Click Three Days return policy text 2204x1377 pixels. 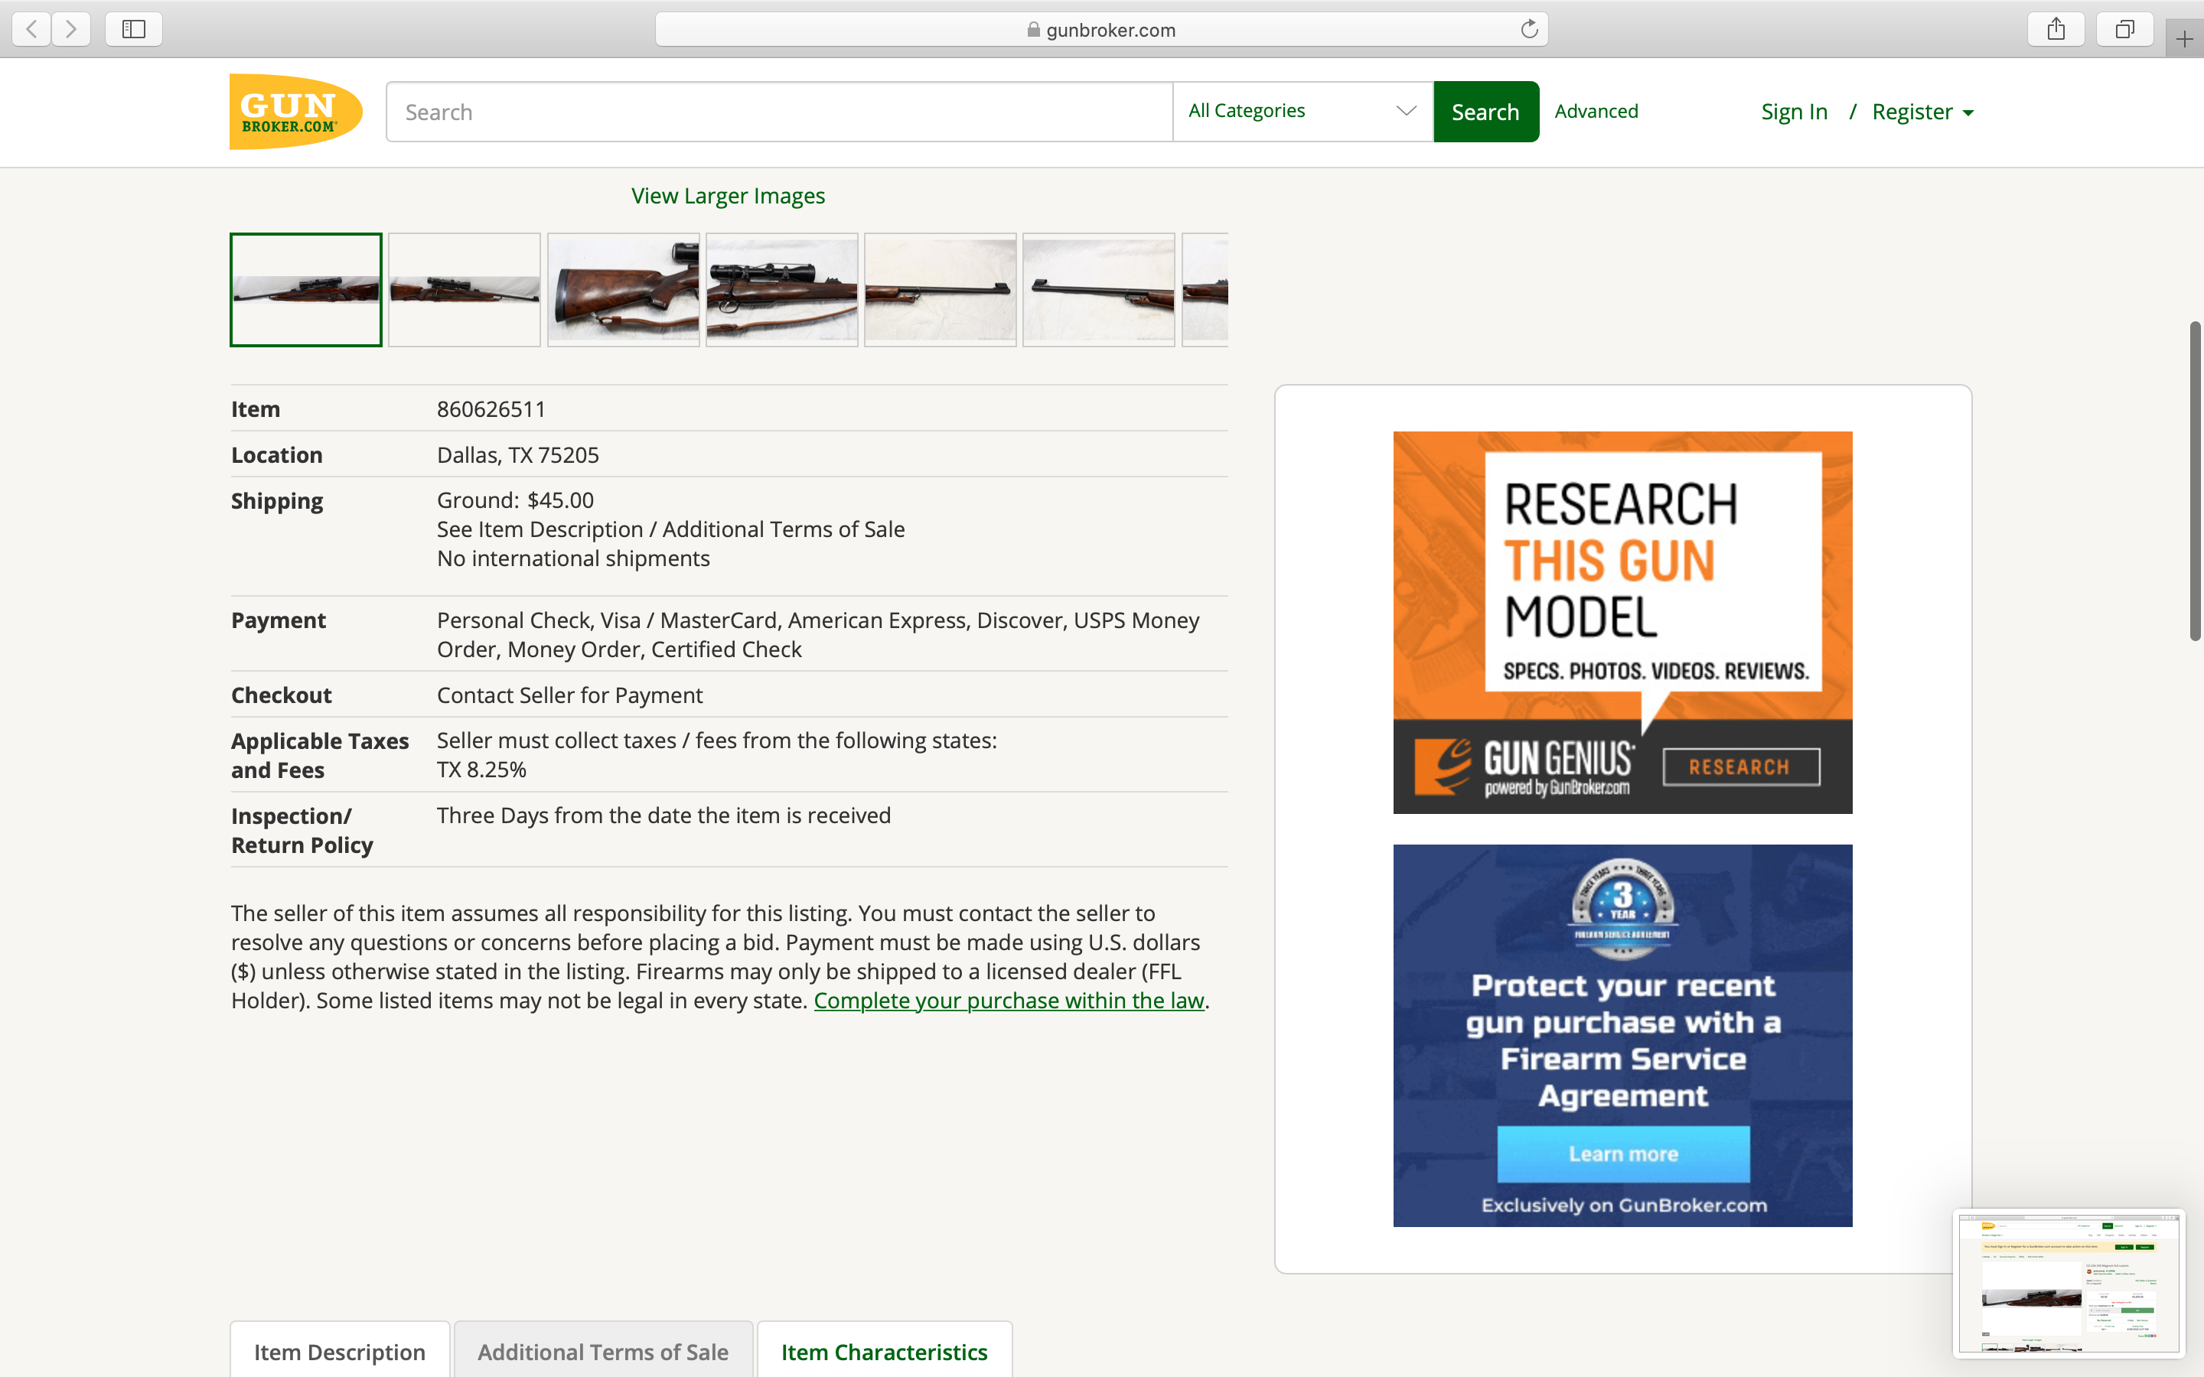(663, 815)
